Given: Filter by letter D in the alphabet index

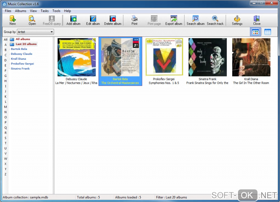Looking at the screenshot, I should click(x=5, y=60).
